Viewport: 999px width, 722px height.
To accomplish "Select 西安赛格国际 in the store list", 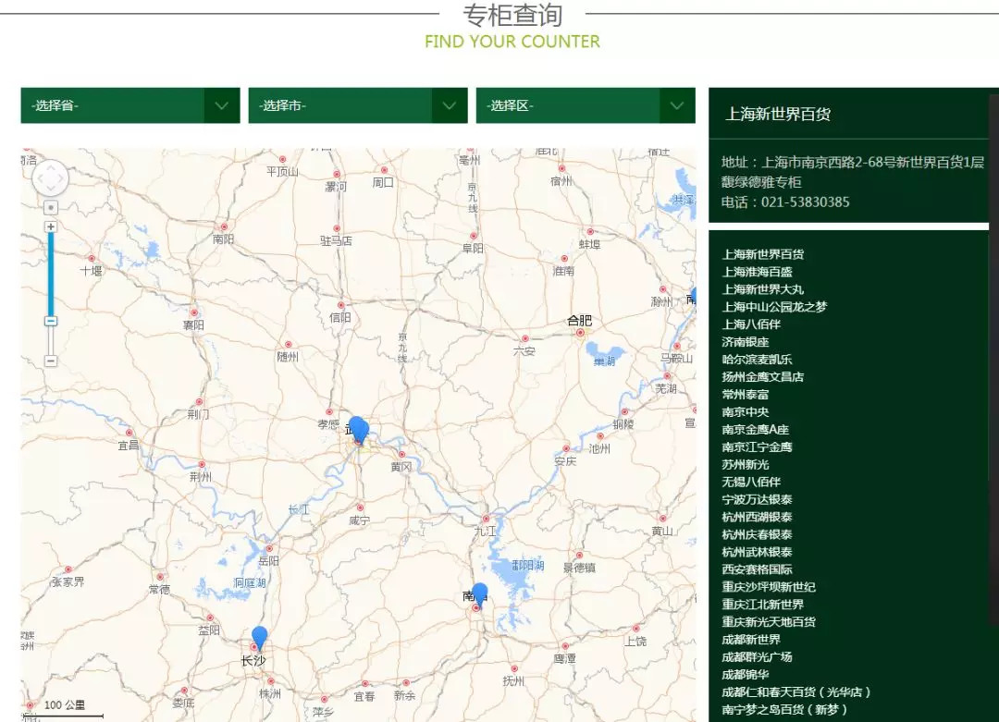I will coord(757,569).
